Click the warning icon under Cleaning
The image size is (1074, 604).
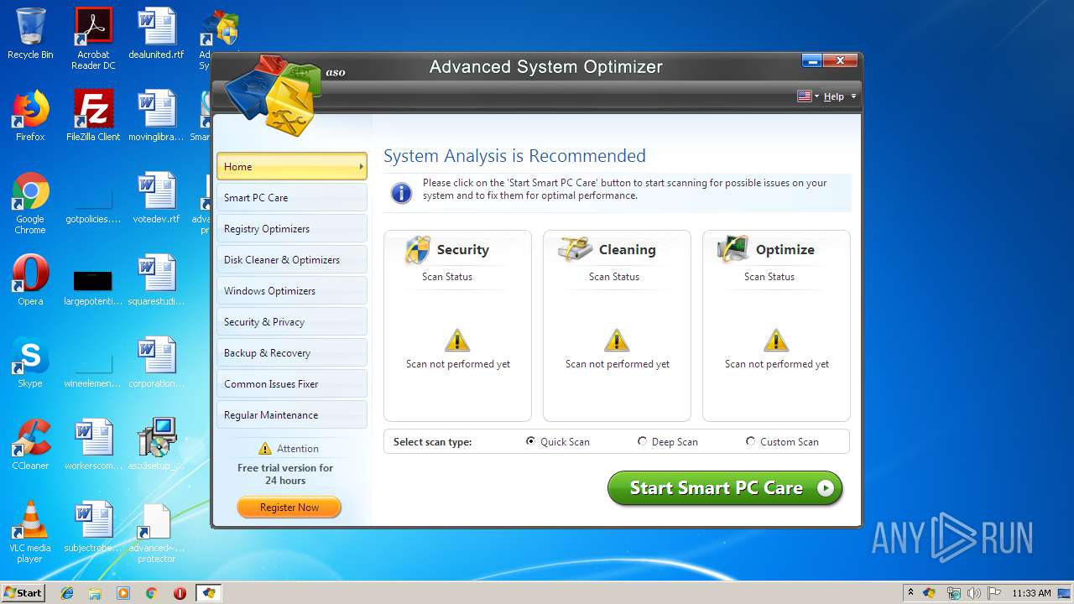[617, 340]
